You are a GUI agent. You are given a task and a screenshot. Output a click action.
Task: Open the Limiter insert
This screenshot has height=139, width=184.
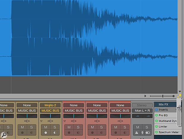point(163,127)
